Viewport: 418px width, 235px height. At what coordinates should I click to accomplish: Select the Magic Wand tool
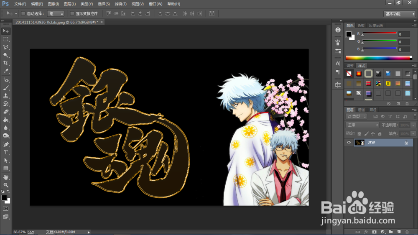point(5,55)
